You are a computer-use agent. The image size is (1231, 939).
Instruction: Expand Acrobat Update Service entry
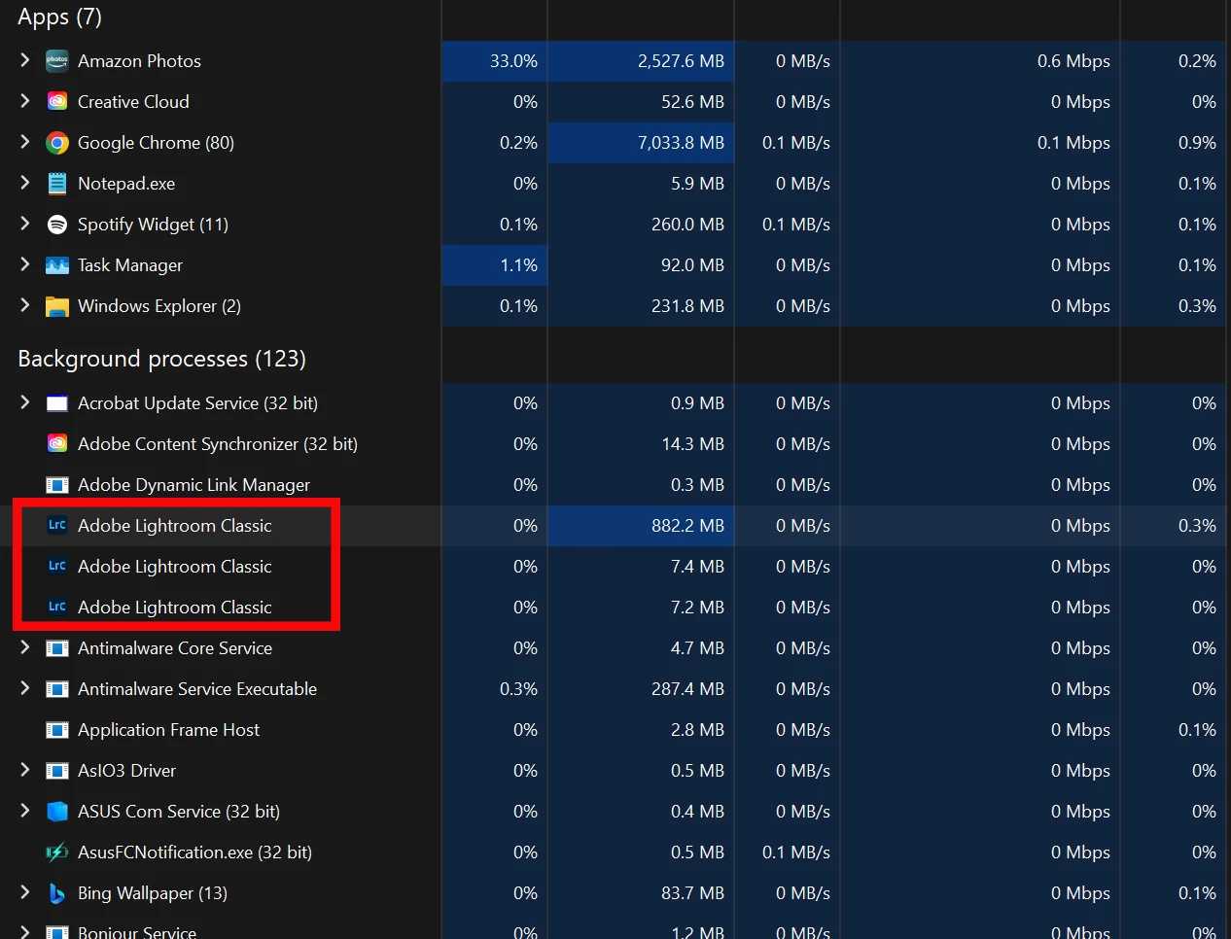(x=25, y=402)
